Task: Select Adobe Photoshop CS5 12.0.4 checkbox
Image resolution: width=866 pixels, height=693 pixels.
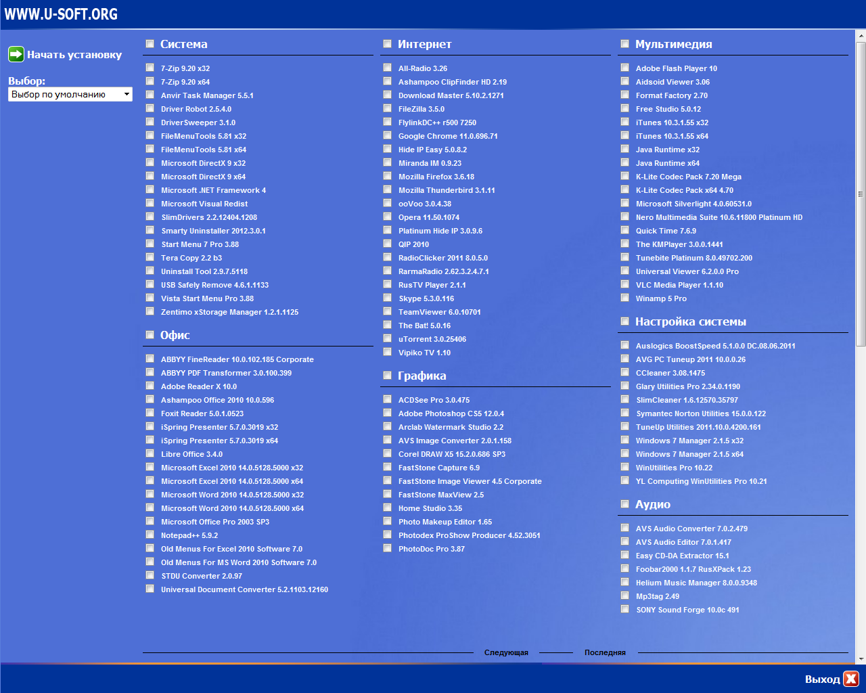Action: pyautogui.click(x=388, y=413)
